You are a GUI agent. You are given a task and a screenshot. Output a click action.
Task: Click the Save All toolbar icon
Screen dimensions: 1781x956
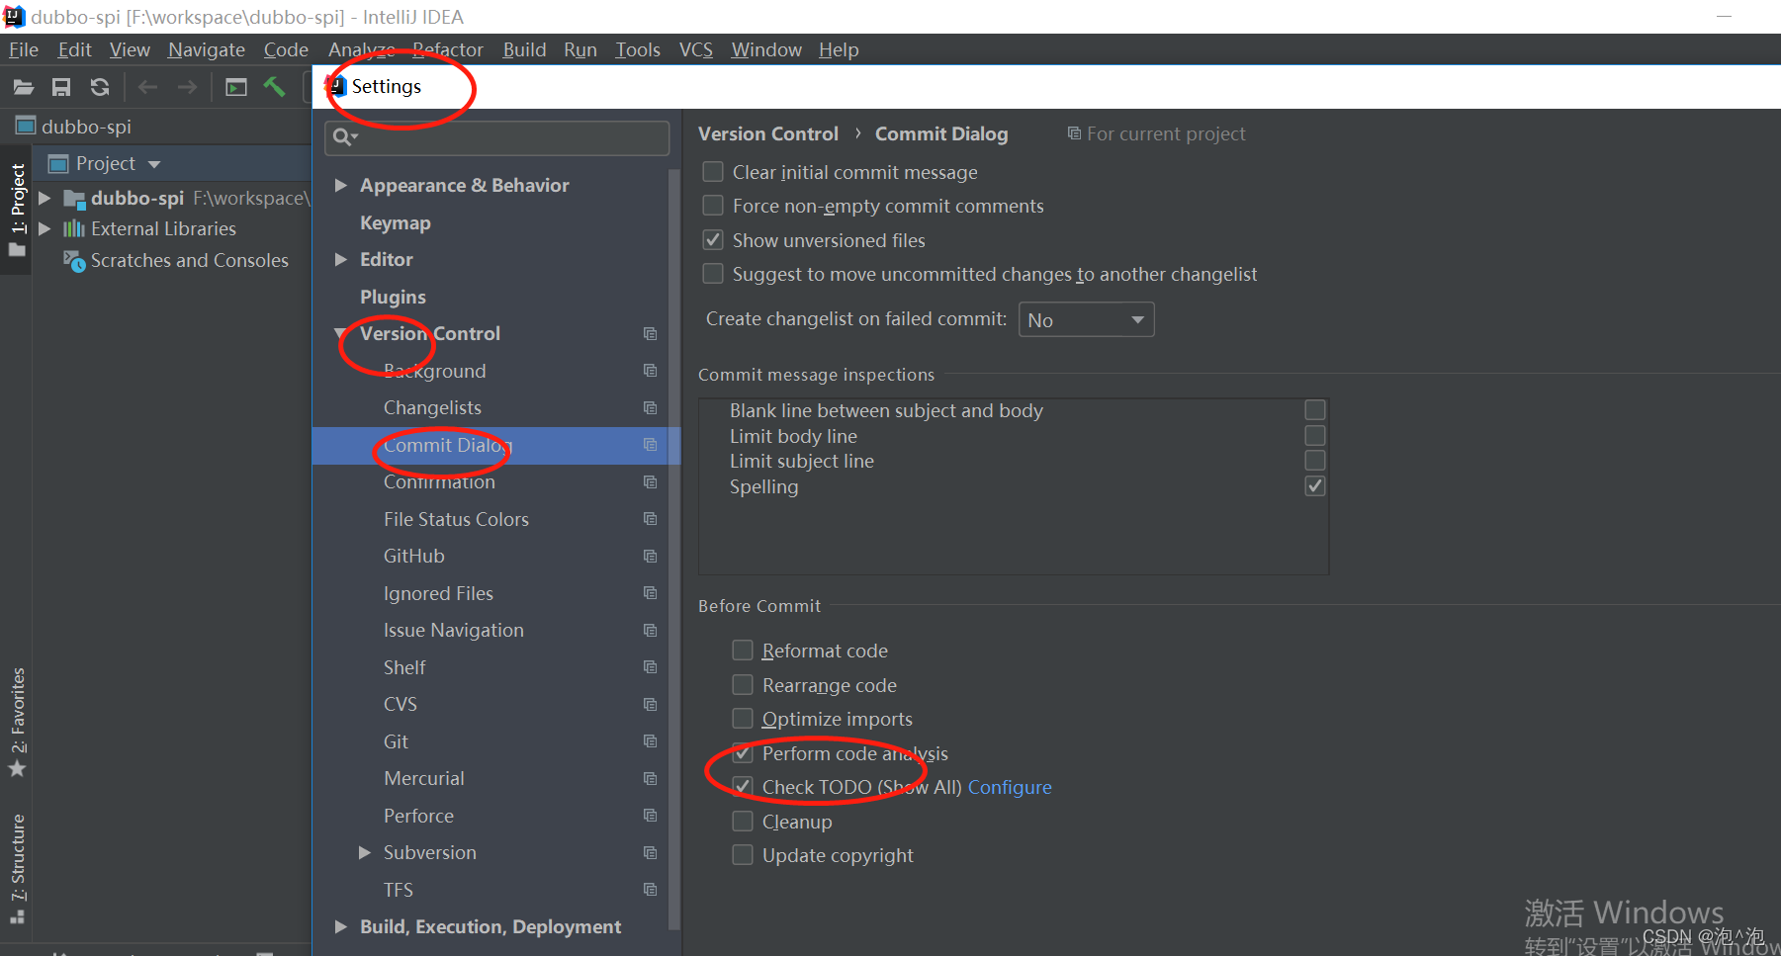(x=61, y=88)
